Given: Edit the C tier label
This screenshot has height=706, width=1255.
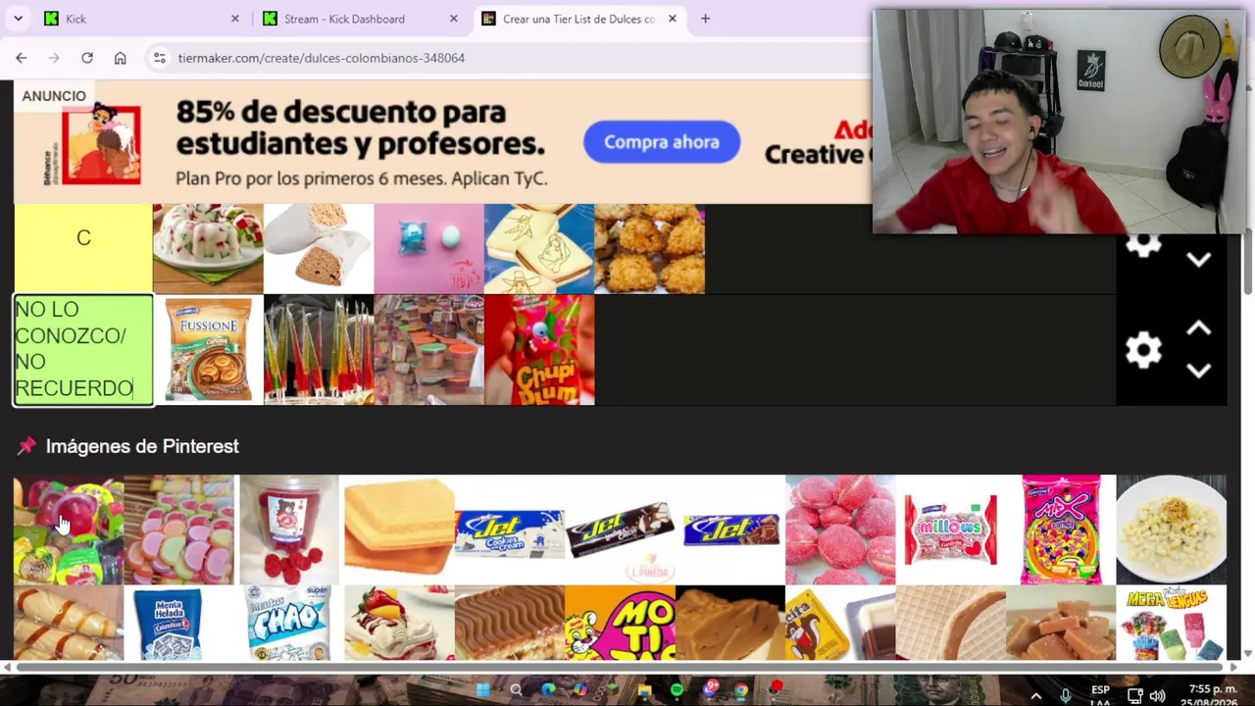Looking at the screenshot, I should click(83, 238).
